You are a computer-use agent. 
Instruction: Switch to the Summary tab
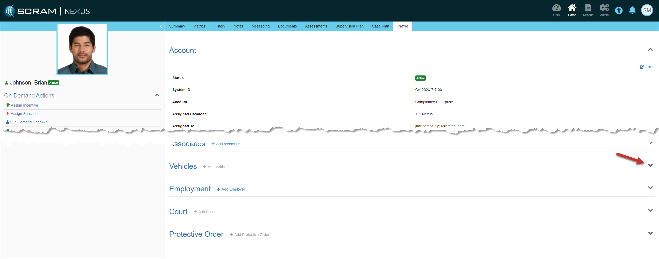(177, 26)
